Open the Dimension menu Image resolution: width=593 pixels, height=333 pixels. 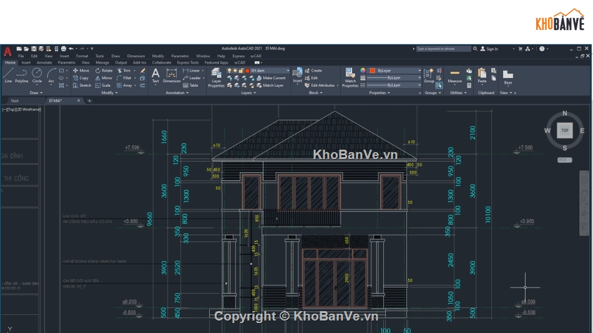136,56
